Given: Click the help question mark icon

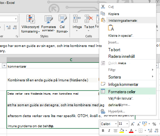Looking at the screenshot, I should tap(150, 1).
